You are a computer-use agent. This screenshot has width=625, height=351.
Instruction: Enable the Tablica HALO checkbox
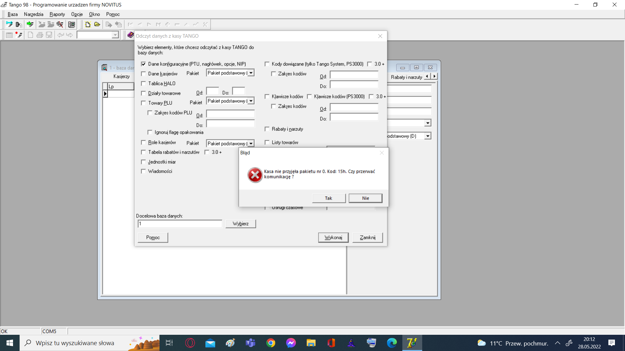[x=144, y=84]
